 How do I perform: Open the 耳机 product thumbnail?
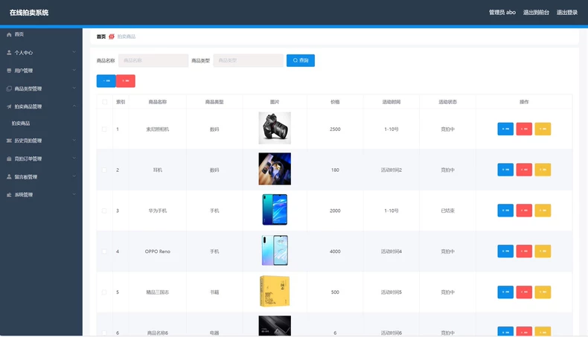275,169
